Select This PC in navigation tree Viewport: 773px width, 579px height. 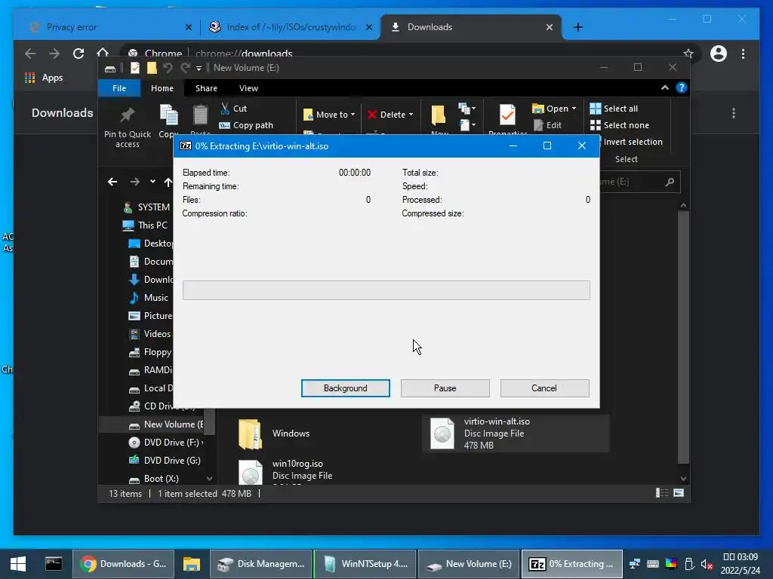point(145,225)
